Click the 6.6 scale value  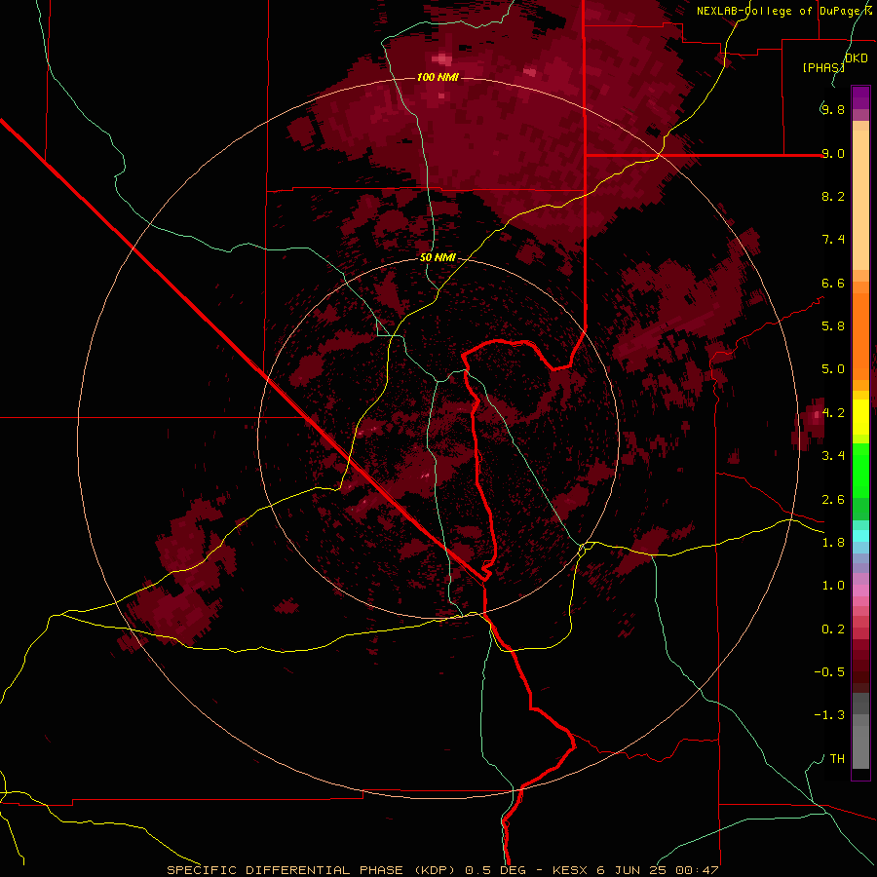click(833, 283)
